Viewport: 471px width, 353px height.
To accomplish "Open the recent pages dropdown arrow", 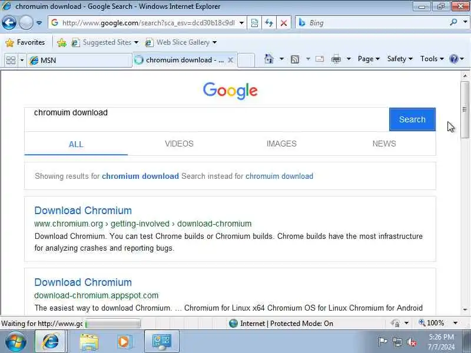I will click(39, 23).
